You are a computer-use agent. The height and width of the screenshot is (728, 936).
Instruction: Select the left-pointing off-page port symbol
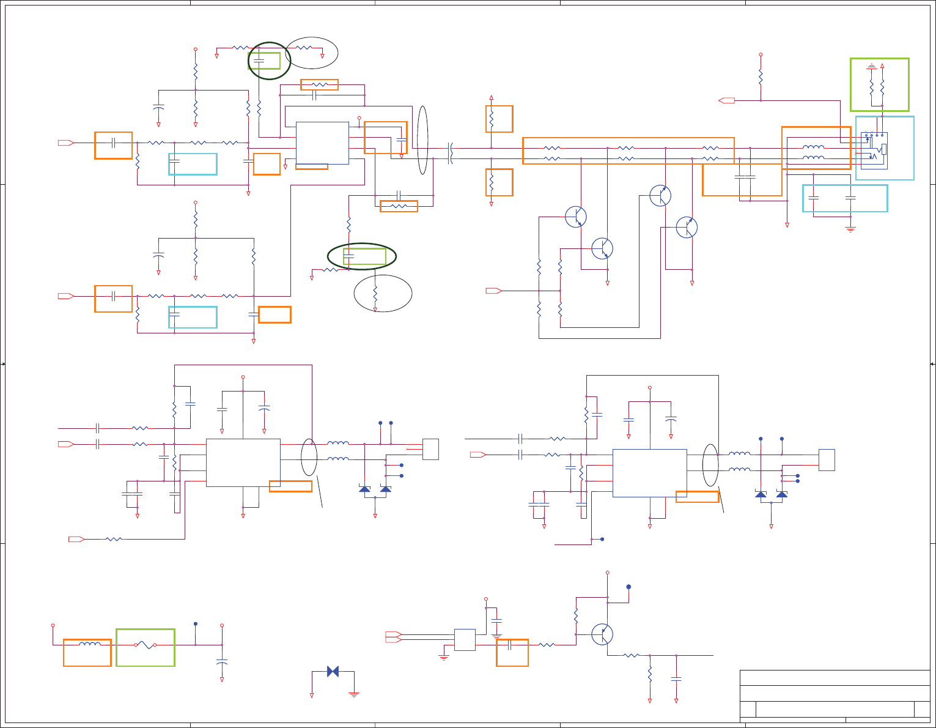pos(727,100)
